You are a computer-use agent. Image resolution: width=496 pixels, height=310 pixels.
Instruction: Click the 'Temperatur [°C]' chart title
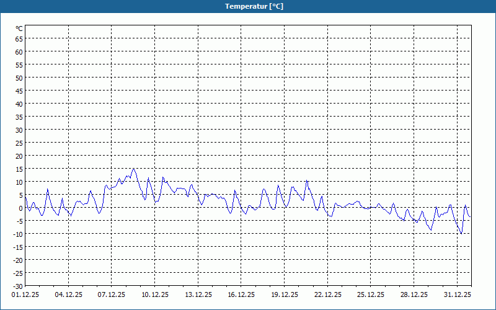[x=254, y=6]
